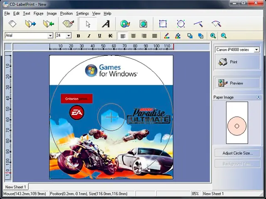Open the Canon iP4800 printer dropdown
Viewport: 266px width, 199px height.
click(256, 50)
